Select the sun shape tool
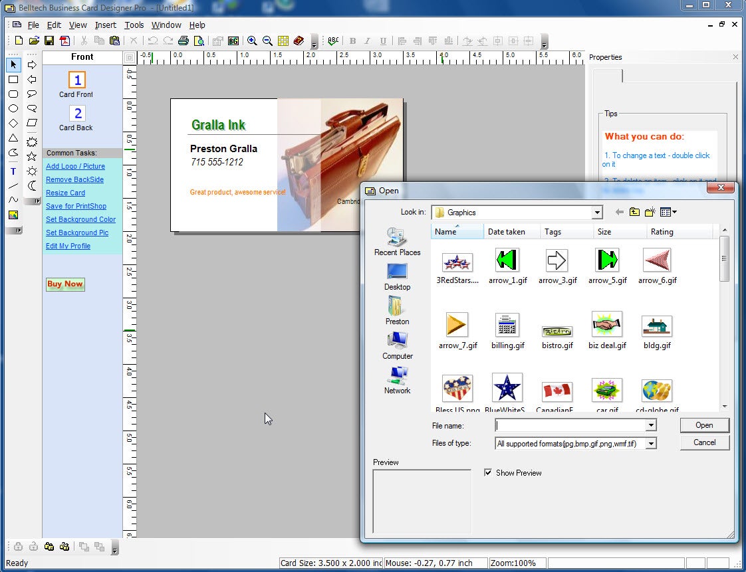Image resolution: width=746 pixels, height=572 pixels. click(32, 171)
